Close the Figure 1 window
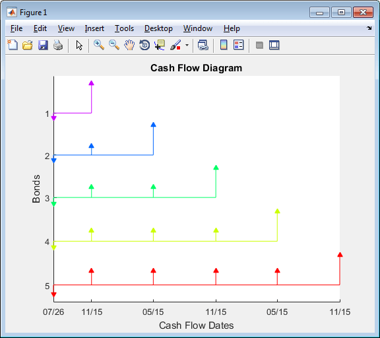Image resolution: width=380 pixels, height=338 pixels. [363, 13]
